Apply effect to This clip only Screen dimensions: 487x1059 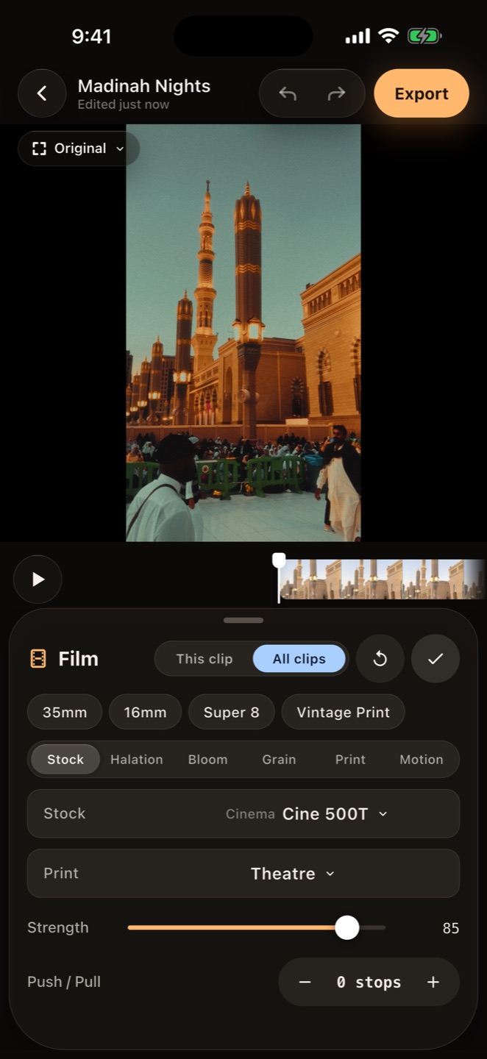(x=204, y=659)
